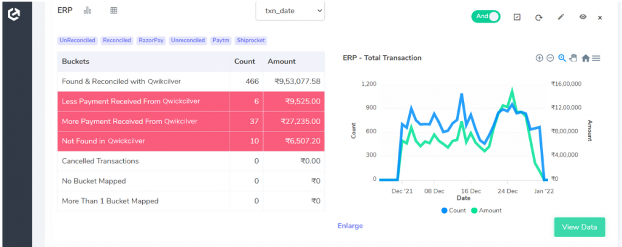Select the RazorPay filter tag
This screenshot has height=247, width=622.
click(x=151, y=41)
